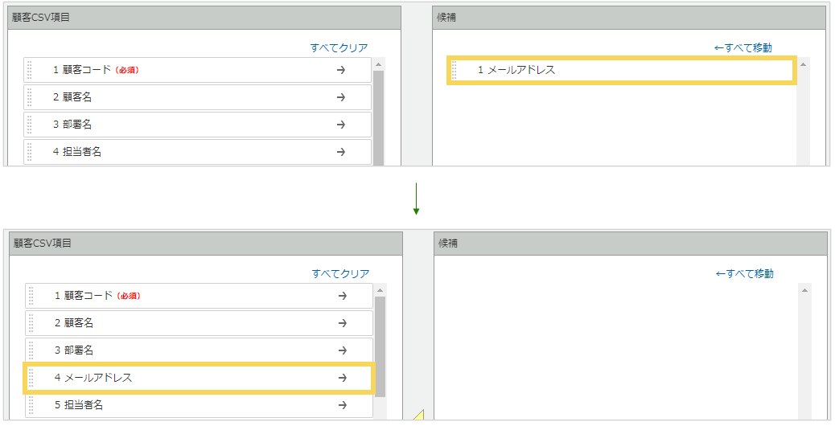The height and width of the screenshot is (426, 835).
Task: Click the drag handle on 4 メールアドレス row
Action: pos(31,378)
